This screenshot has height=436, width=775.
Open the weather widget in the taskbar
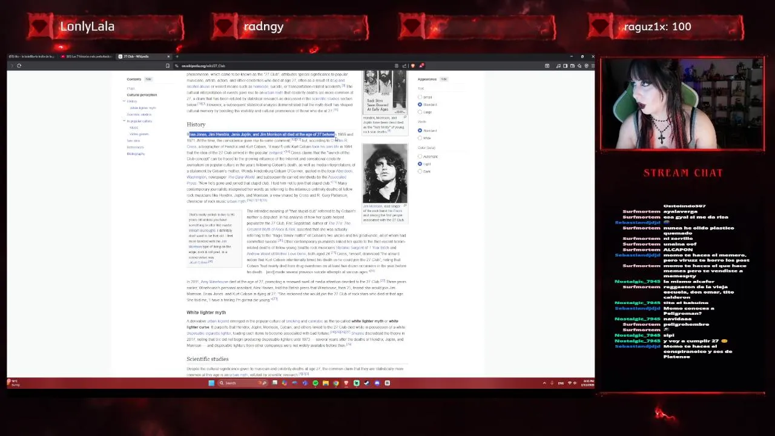coord(13,383)
